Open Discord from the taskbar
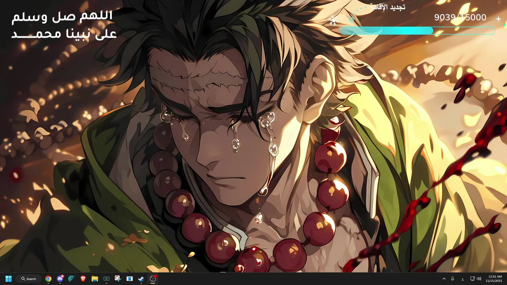Image resolution: width=507 pixels, height=285 pixels. pyautogui.click(x=60, y=279)
